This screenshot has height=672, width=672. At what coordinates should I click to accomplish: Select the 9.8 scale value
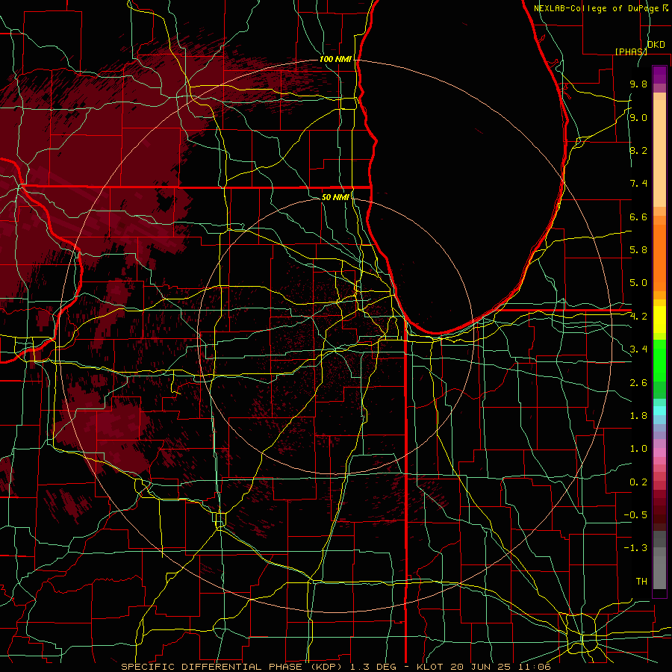tap(638, 84)
